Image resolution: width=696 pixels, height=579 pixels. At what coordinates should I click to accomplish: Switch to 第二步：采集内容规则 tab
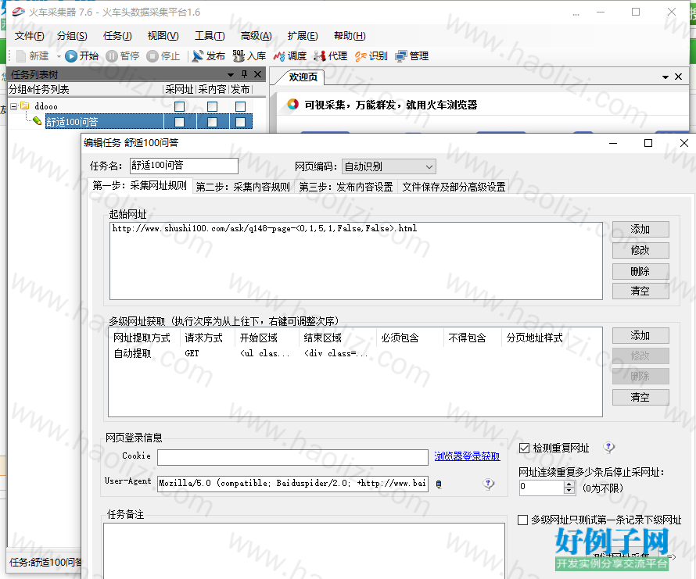(x=242, y=187)
